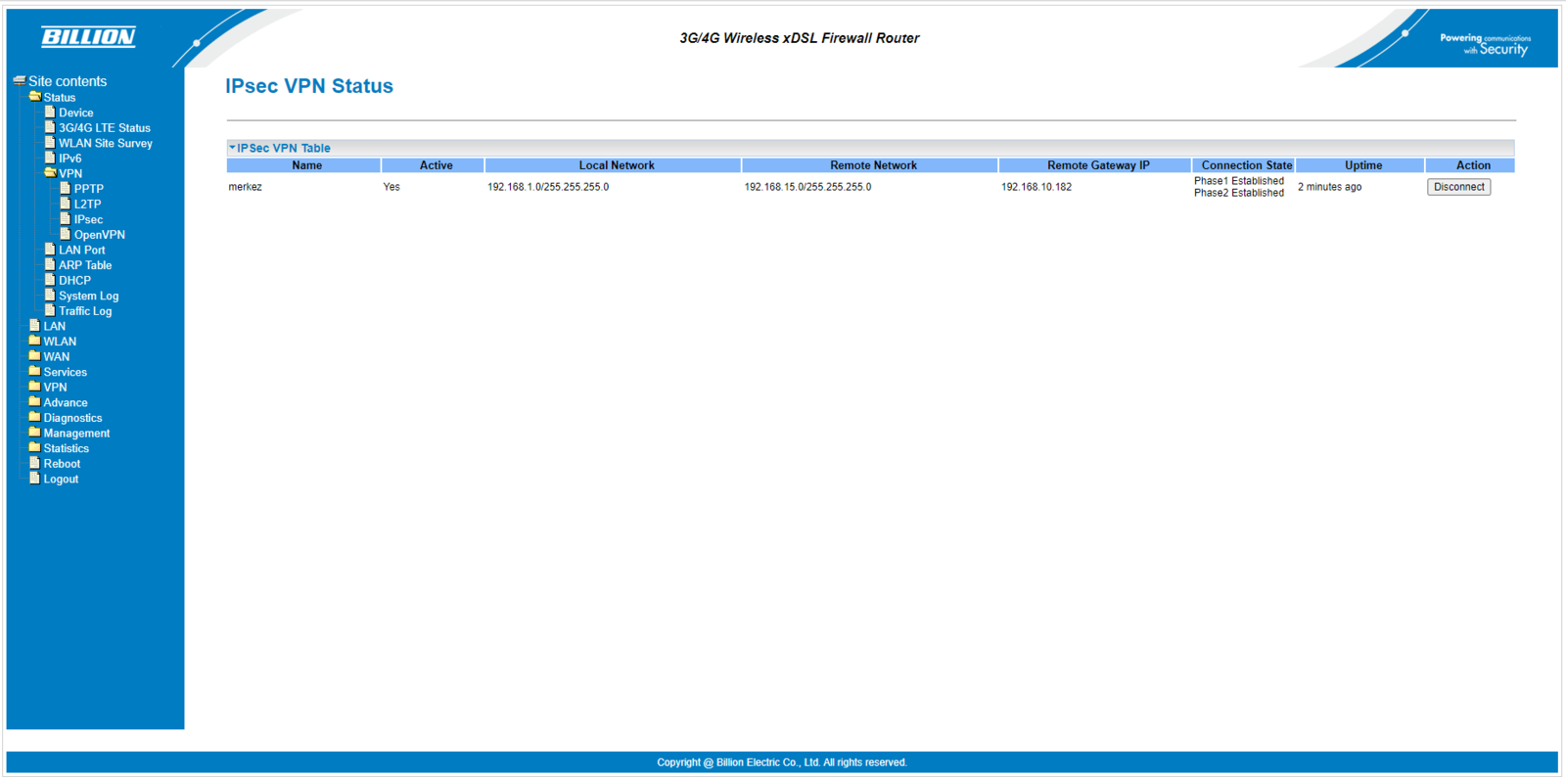Expand the Management folder

click(x=35, y=433)
